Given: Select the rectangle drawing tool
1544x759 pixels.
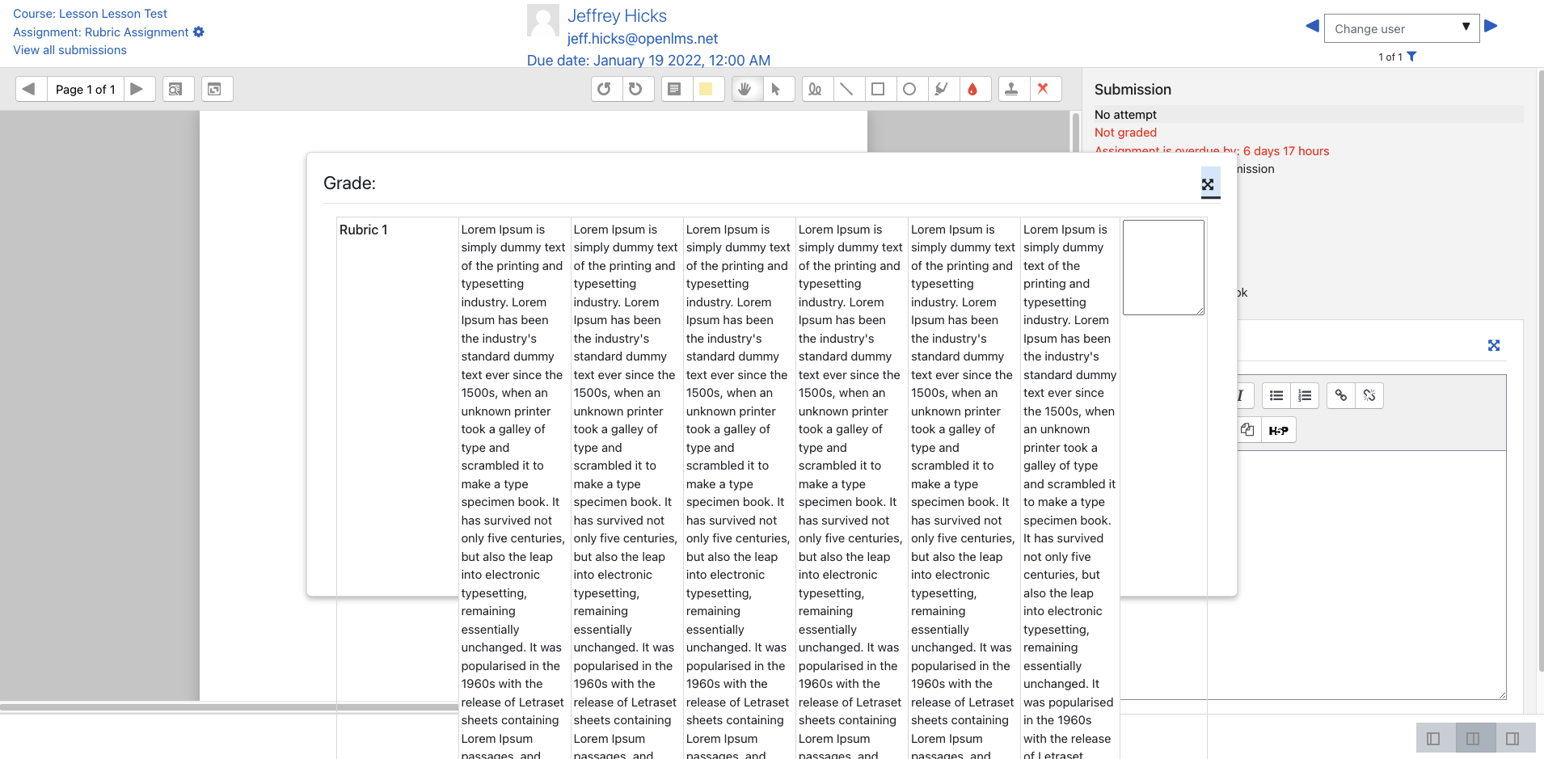Looking at the screenshot, I should (x=879, y=89).
